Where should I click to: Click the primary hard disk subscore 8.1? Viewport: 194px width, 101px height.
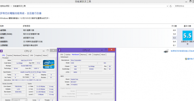click(x=174, y=45)
